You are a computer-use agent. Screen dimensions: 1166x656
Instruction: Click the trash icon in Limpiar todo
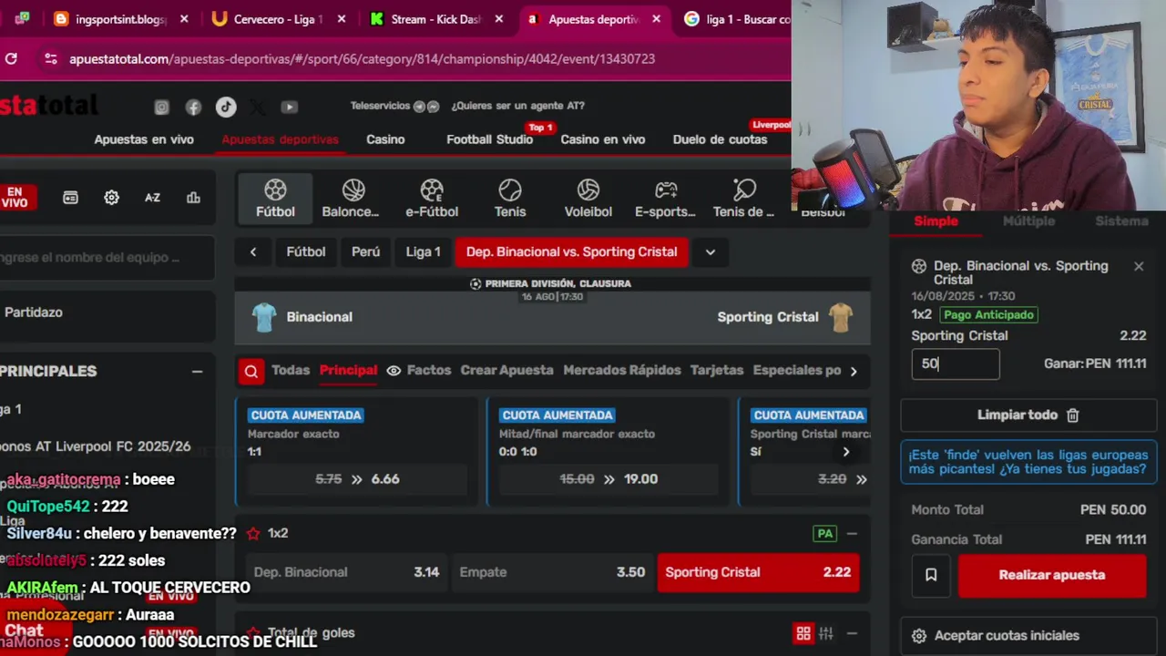[1073, 415]
